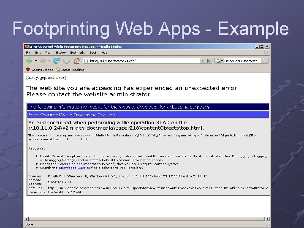Click the file path text ending top.html
The width and height of the screenshot is (304, 228).
pos(116,128)
